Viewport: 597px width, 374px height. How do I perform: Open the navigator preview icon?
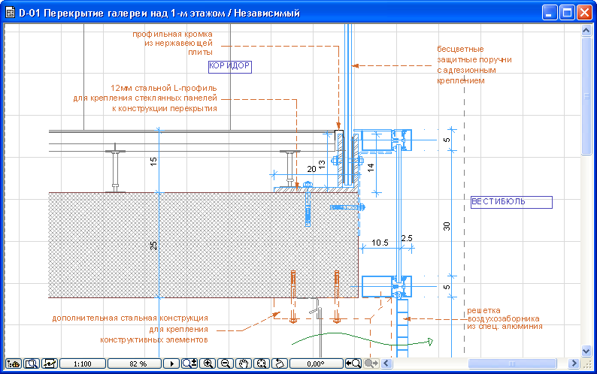pyautogui.click(x=32, y=363)
